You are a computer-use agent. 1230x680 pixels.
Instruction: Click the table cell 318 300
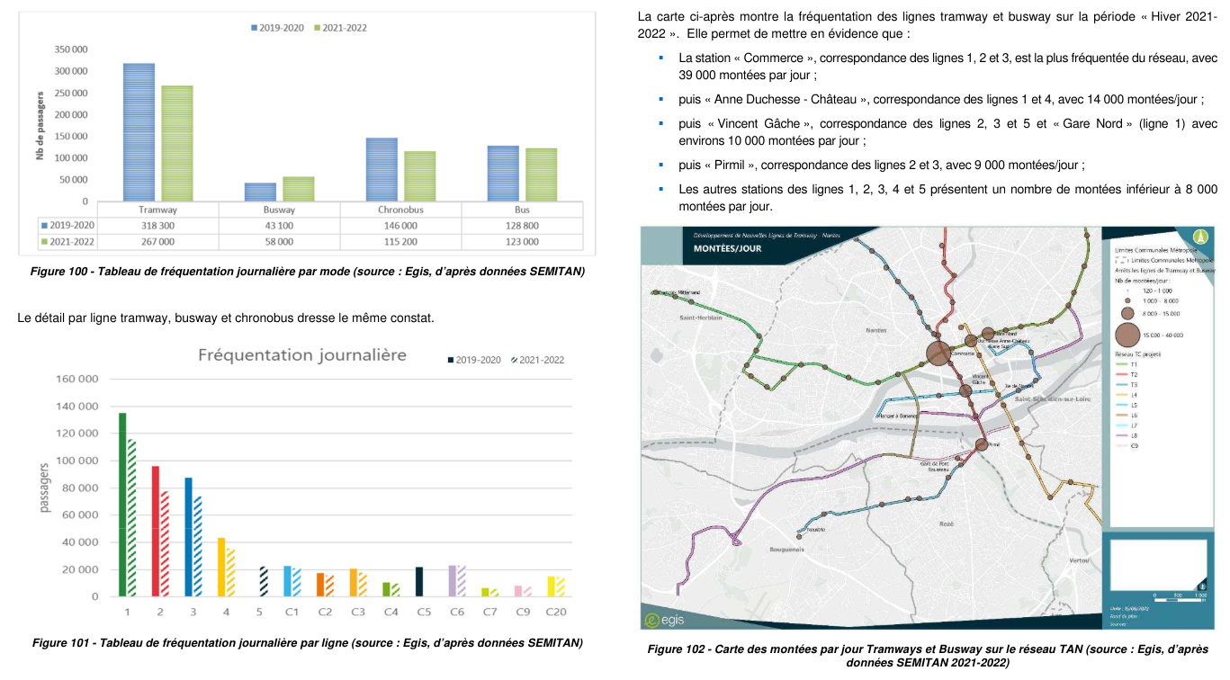[x=157, y=225]
